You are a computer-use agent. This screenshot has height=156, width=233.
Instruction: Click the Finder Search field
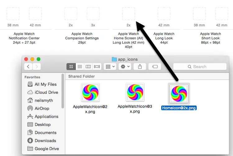tap(200, 67)
